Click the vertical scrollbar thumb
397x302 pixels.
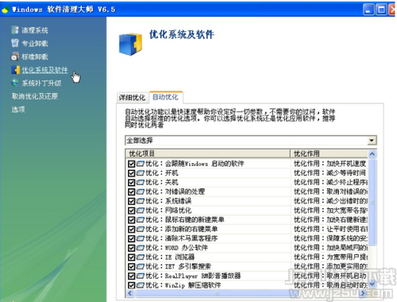coord(372,202)
